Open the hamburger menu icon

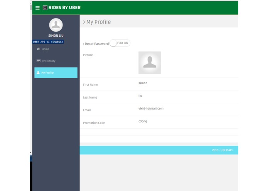[37, 8]
